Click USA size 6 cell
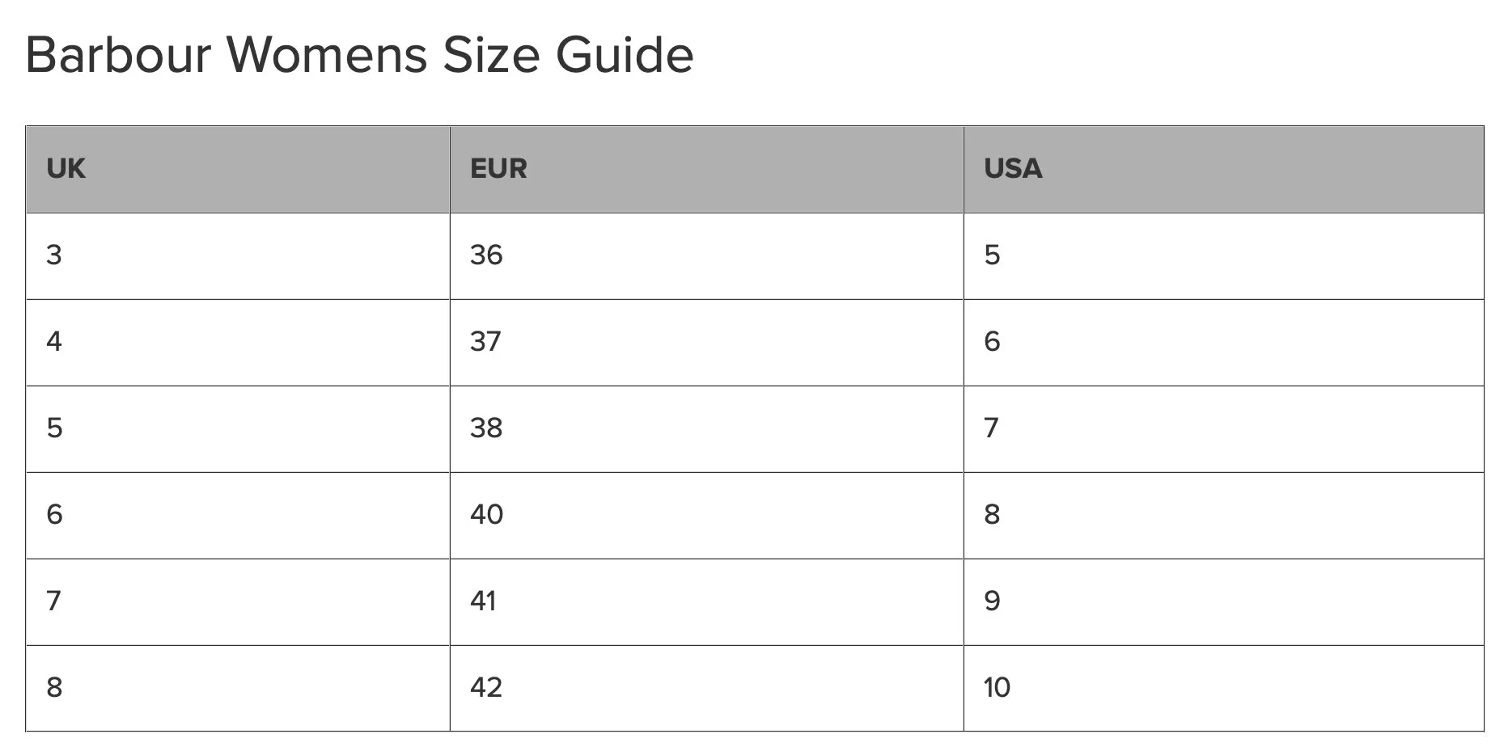The height and width of the screenshot is (755, 1508). (1224, 343)
